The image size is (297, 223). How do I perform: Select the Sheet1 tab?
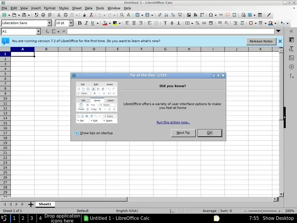(x=45, y=204)
